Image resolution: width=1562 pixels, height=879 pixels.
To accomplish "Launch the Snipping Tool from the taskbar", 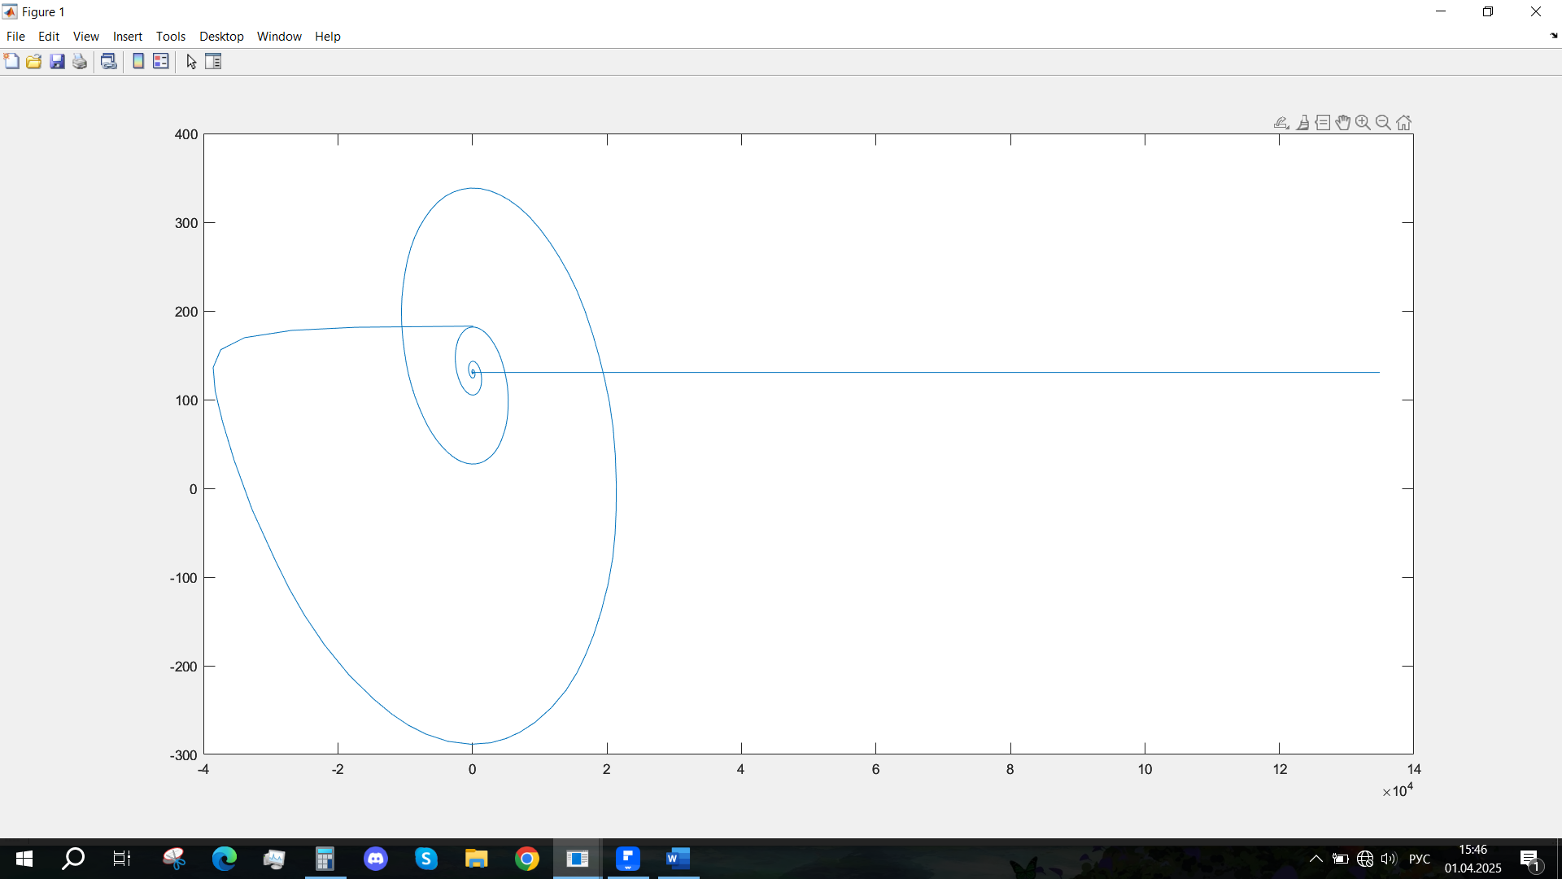I will pos(174,859).
